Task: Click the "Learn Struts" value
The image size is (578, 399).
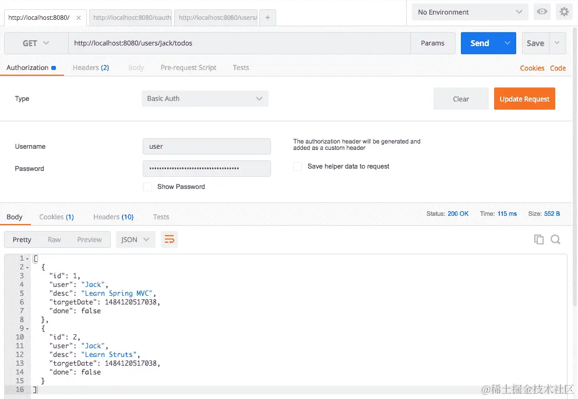Action: click(x=109, y=355)
